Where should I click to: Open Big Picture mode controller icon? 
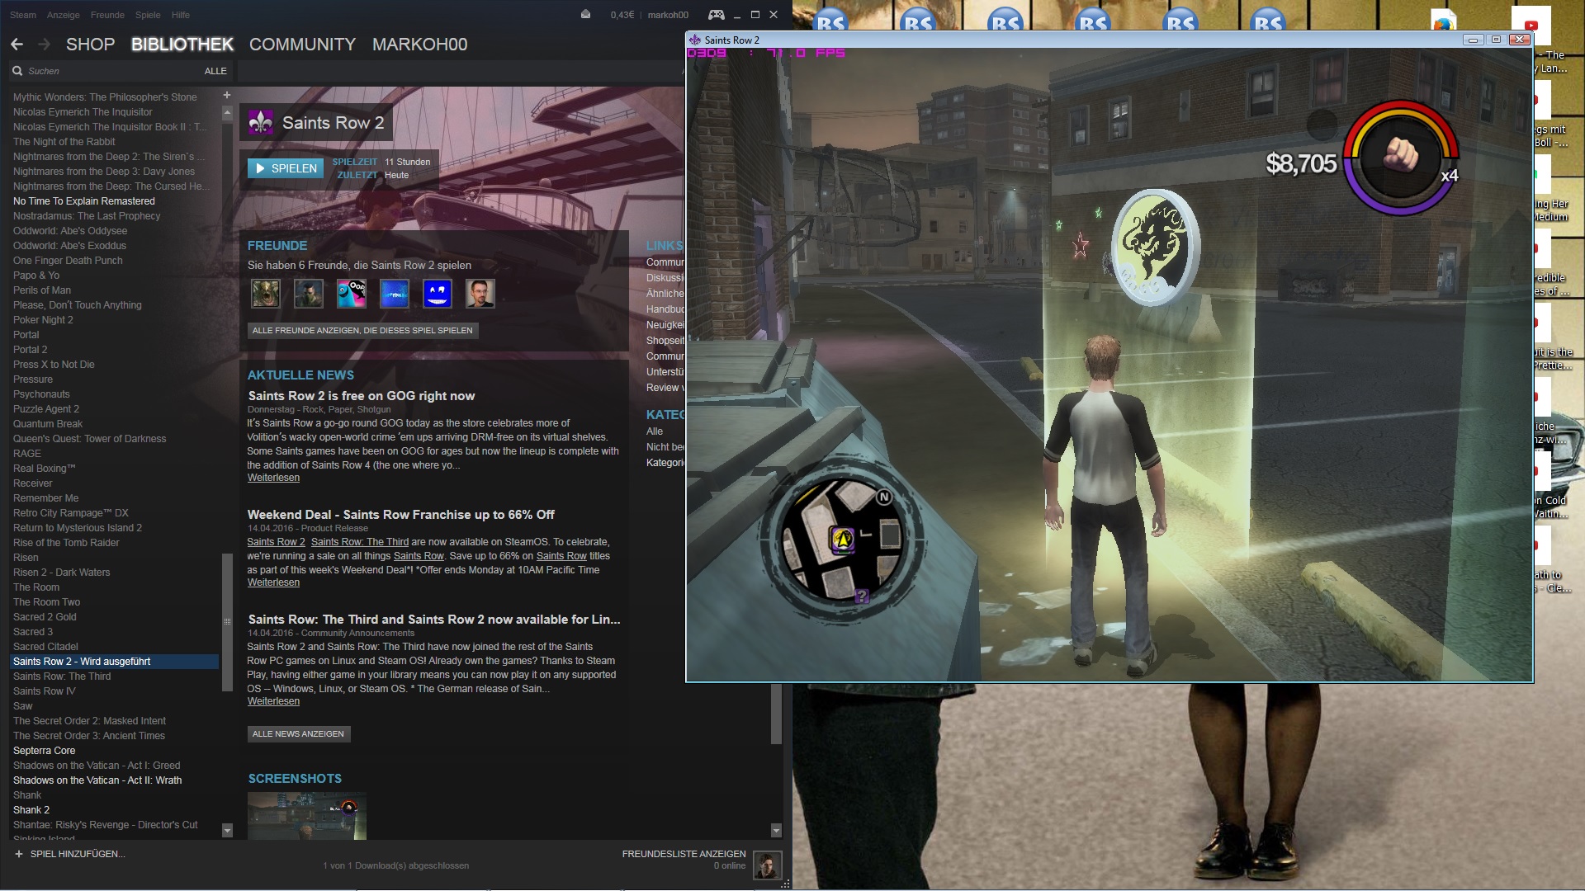pos(716,15)
